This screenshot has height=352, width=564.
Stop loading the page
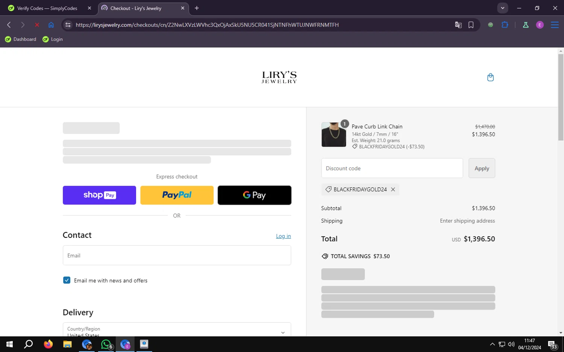pyautogui.click(x=37, y=25)
